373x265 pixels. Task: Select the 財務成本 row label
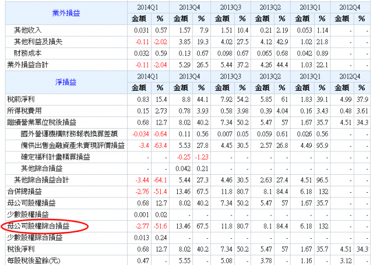(x=28, y=53)
